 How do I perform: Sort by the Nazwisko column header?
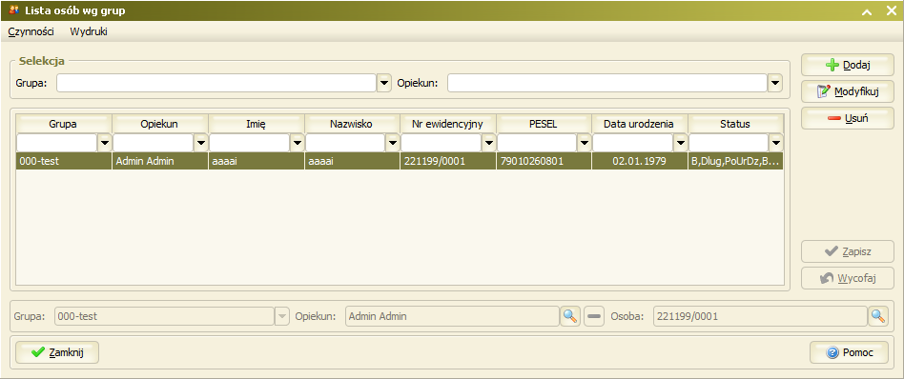pos(352,123)
